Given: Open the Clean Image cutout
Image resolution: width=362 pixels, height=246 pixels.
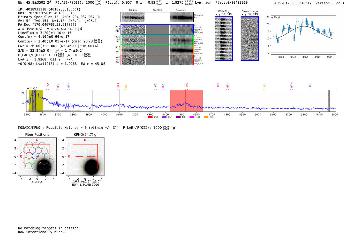Looking at the screenshot, I should tap(250, 38).
